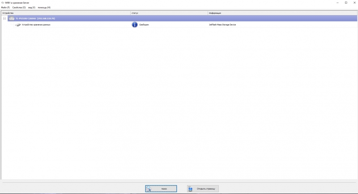Click the globe icon on Открыть страницу button

191,189
